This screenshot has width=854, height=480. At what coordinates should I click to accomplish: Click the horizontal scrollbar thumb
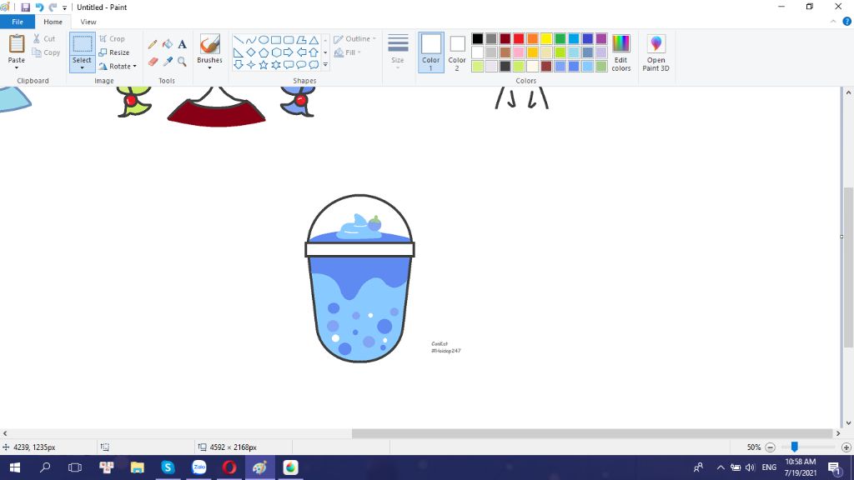coord(592,433)
